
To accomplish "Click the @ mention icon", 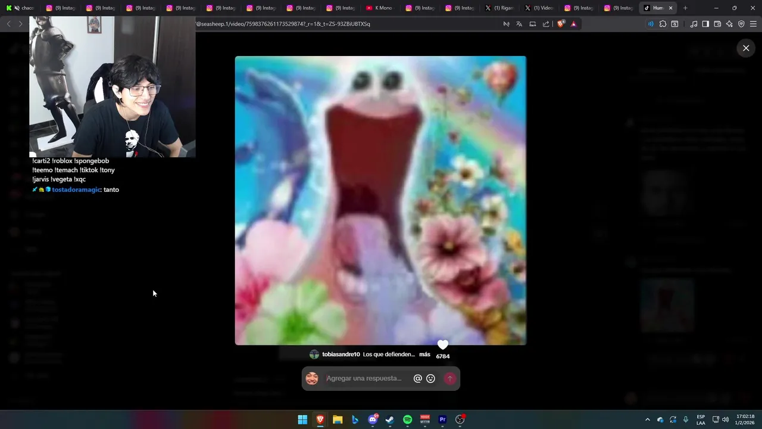I will (x=418, y=378).
